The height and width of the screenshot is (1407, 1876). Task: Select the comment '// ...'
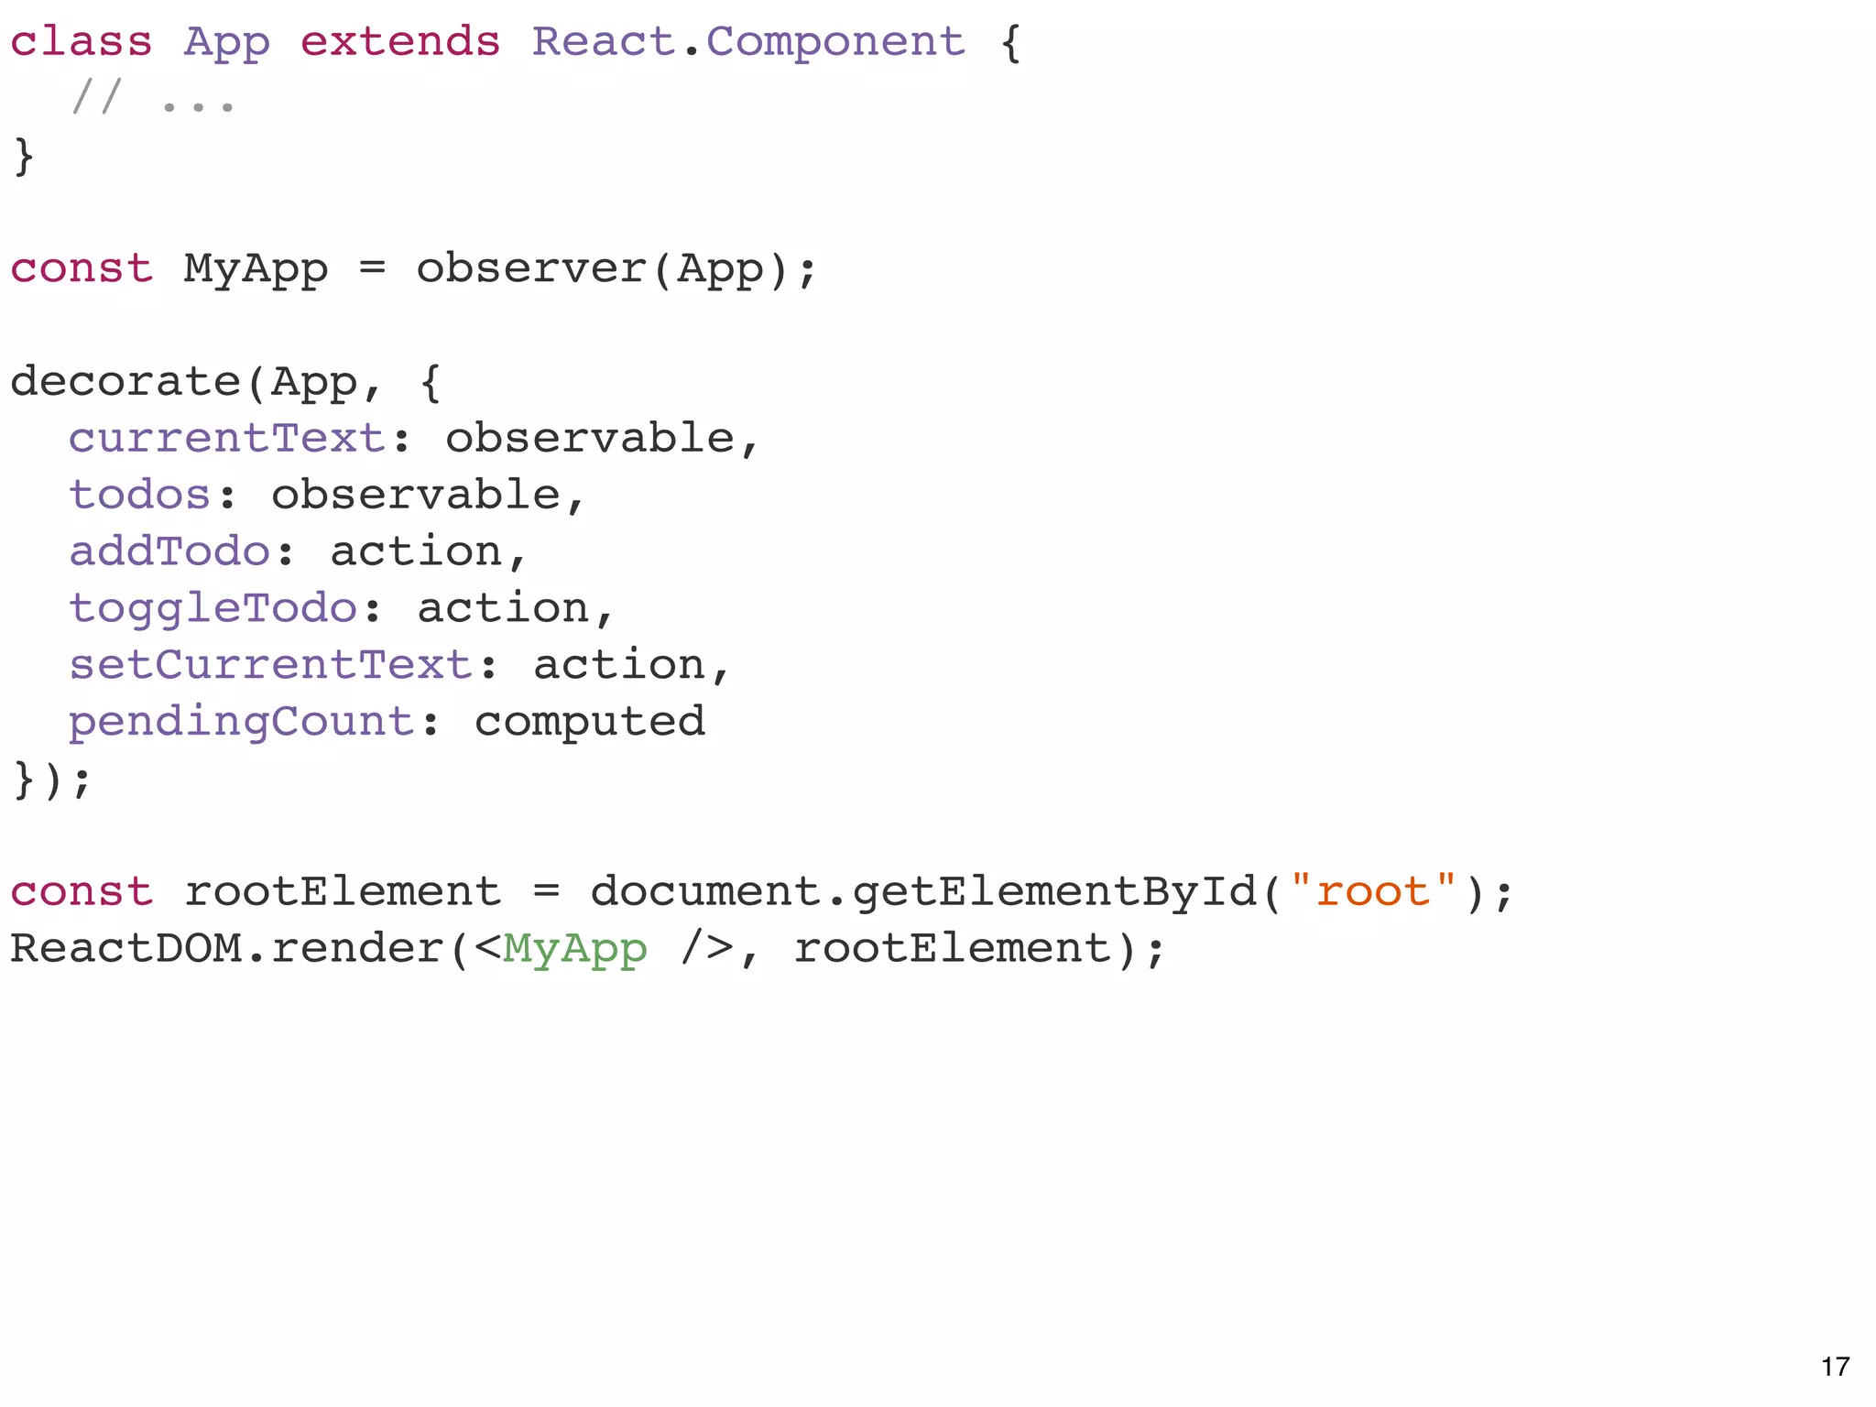tap(153, 97)
